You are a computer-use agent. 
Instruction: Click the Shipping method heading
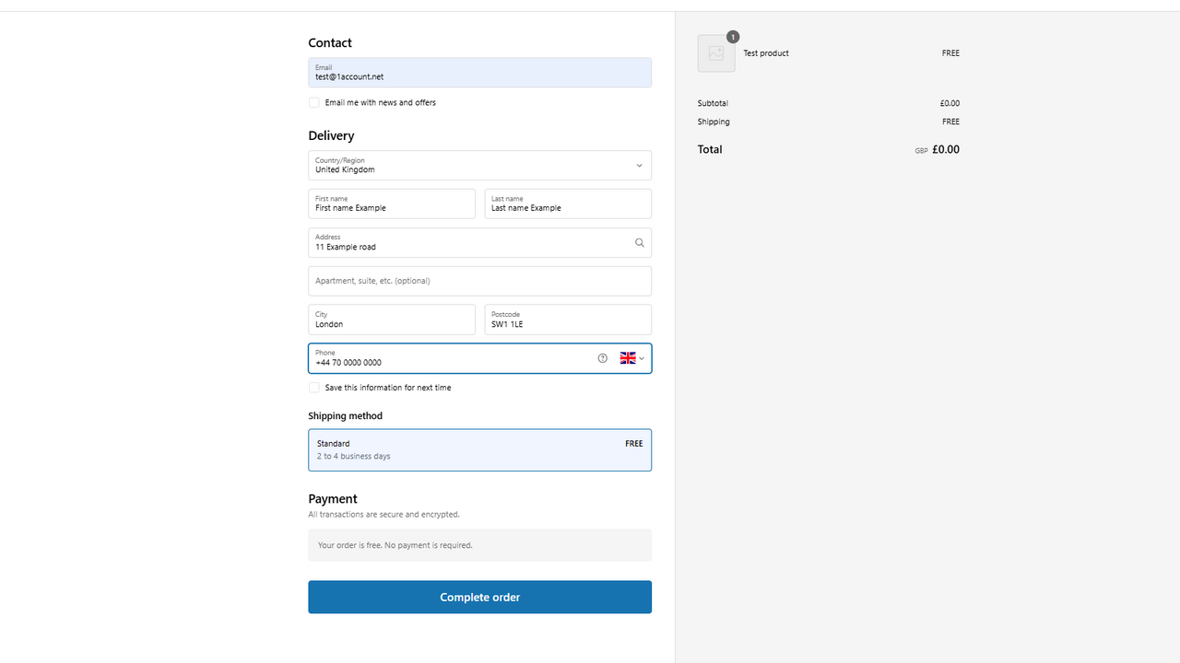(x=345, y=416)
